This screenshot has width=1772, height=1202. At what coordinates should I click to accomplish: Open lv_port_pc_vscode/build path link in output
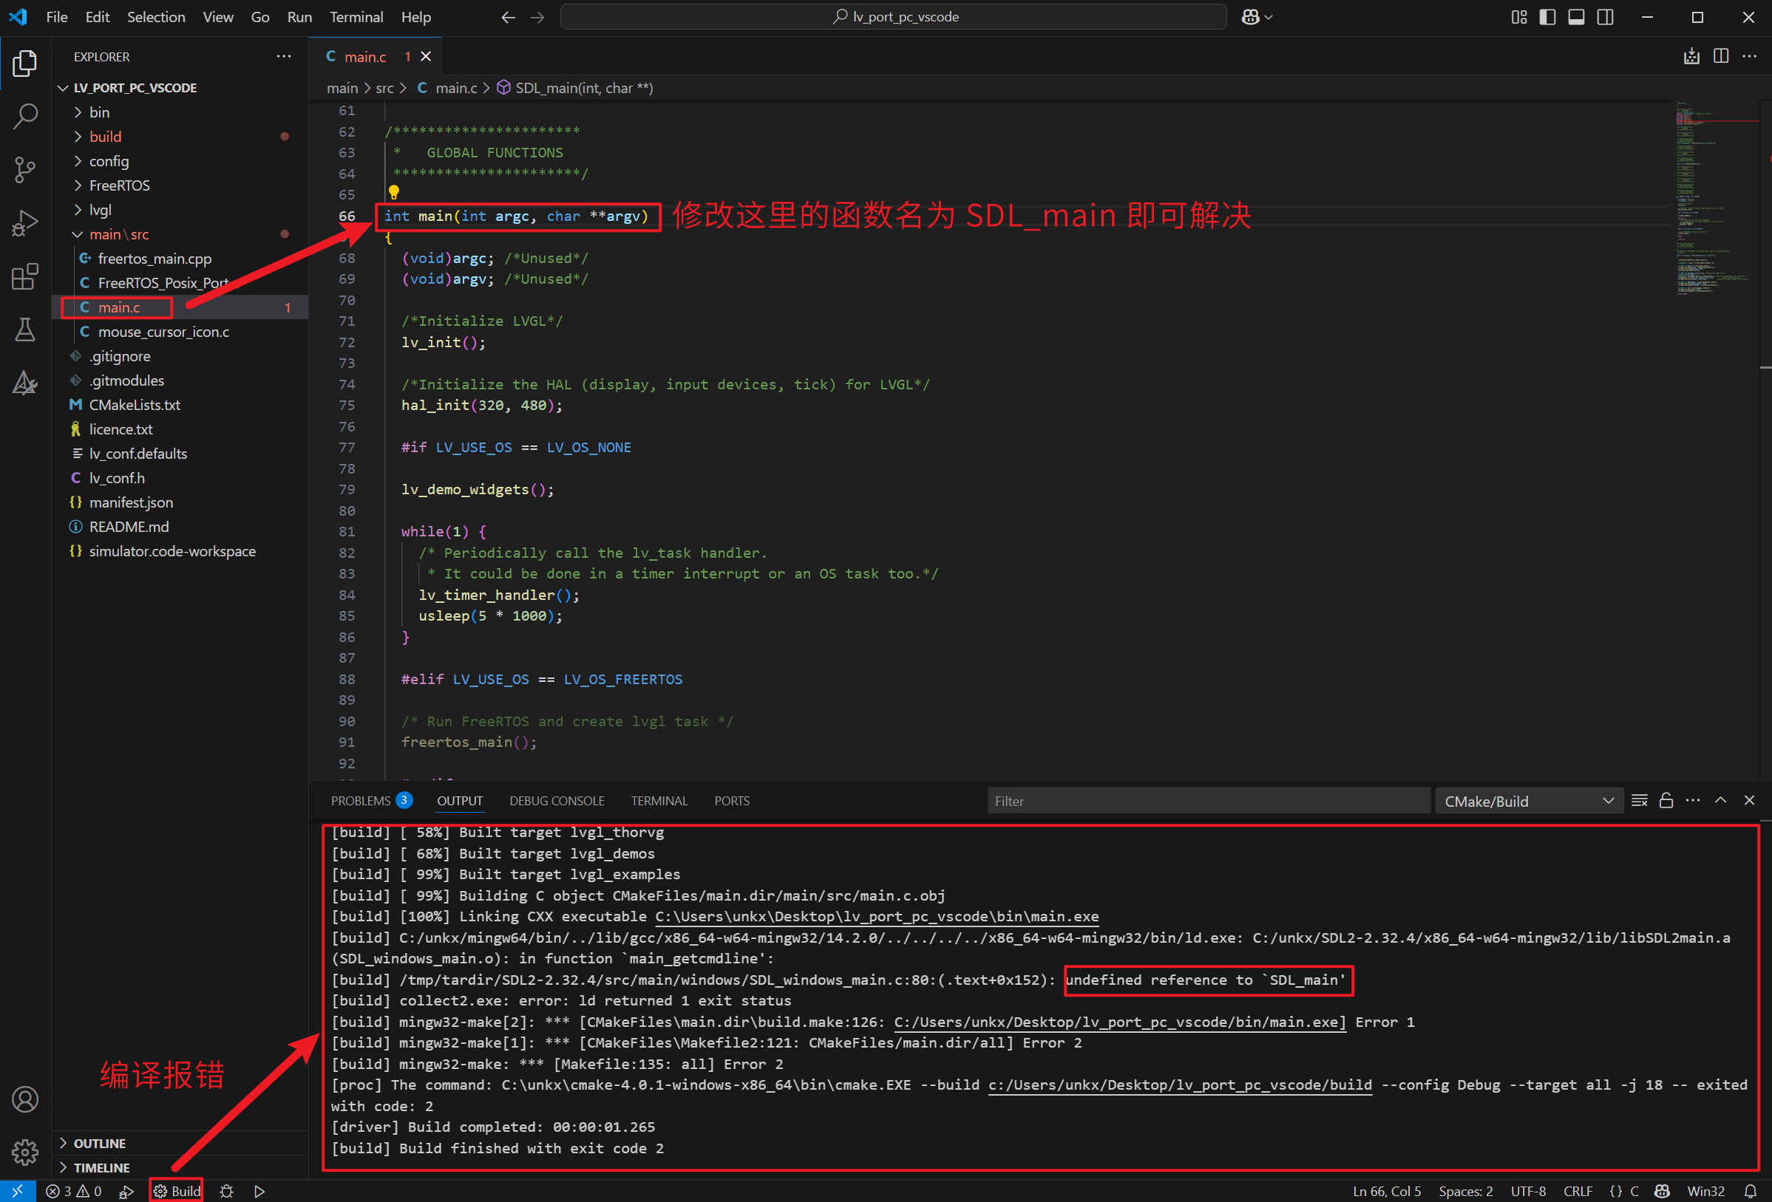click(1180, 1085)
